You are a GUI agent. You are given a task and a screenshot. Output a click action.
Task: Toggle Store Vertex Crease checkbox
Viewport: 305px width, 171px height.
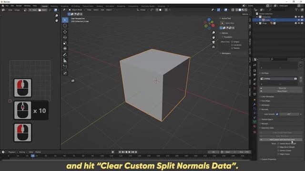click(x=278, y=151)
